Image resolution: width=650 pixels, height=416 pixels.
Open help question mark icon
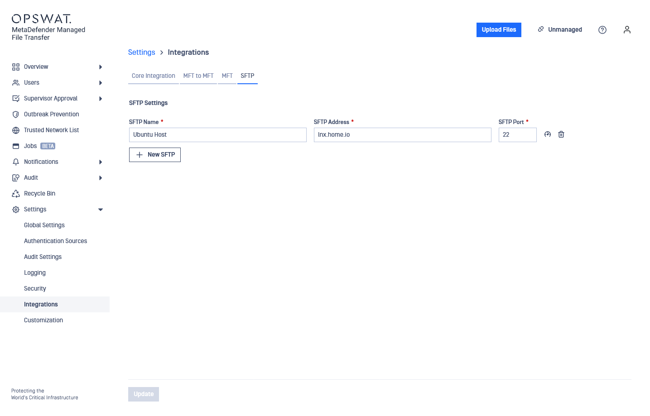(602, 30)
